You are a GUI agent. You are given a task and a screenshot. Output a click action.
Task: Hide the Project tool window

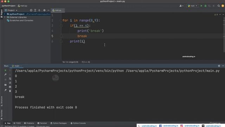(x=49, y=10)
